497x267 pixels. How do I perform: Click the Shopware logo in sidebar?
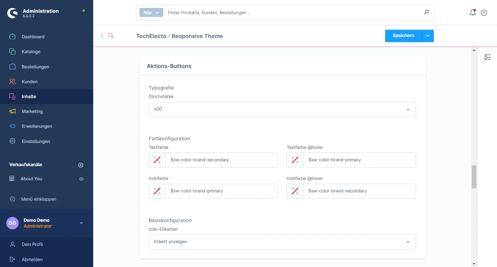13,13
